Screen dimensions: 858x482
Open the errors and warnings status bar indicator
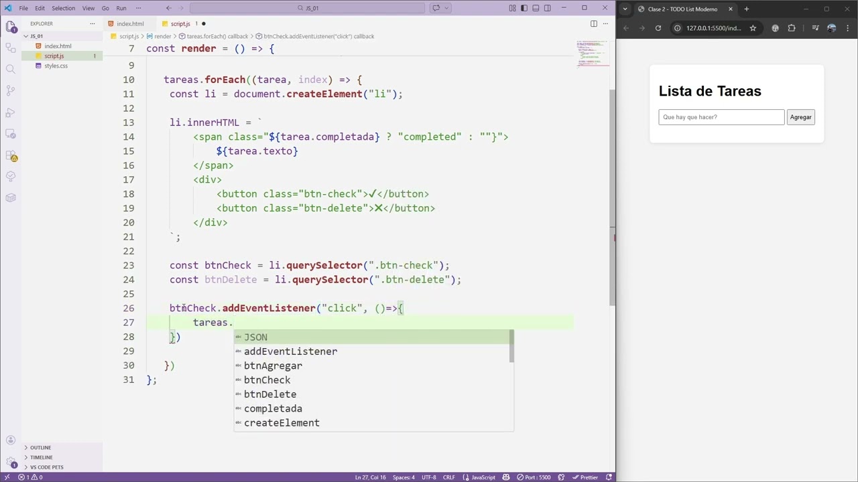[x=31, y=477]
